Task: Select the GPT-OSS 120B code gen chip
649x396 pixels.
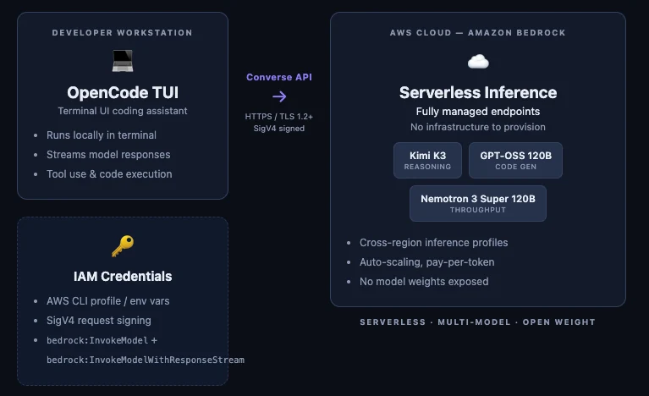Action: pyautogui.click(x=515, y=160)
